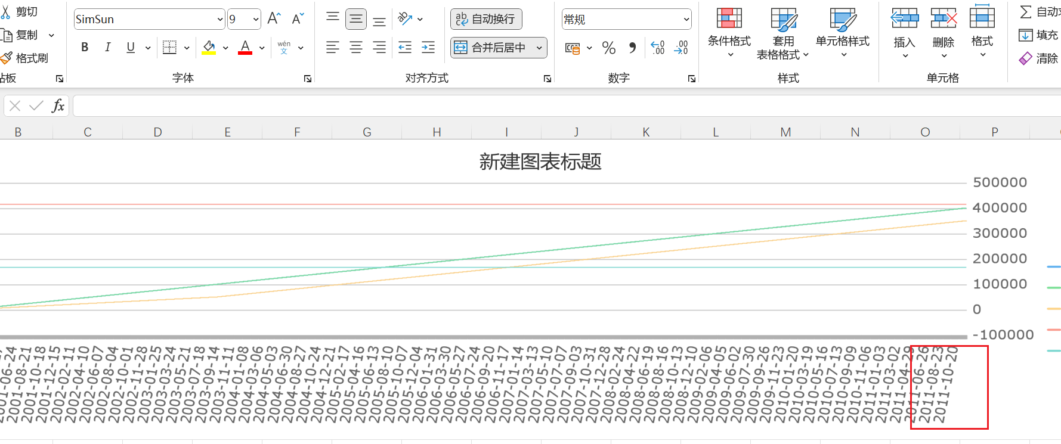Image resolution: width=1061 pixels, height=444 pixels.
Task: Open the Format (格式) cells menu
Action: pos(982,33)
